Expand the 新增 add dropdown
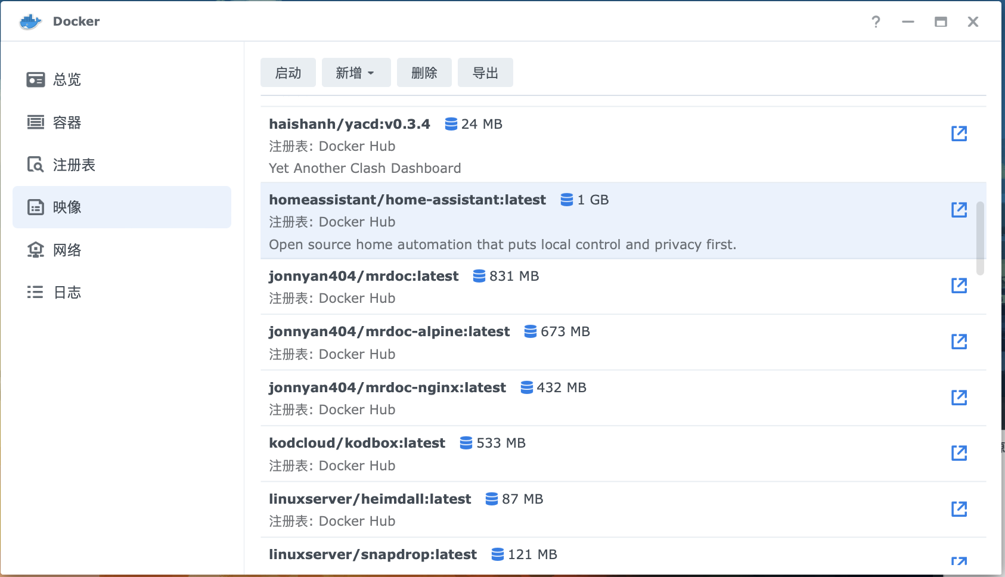 [356, 73]
